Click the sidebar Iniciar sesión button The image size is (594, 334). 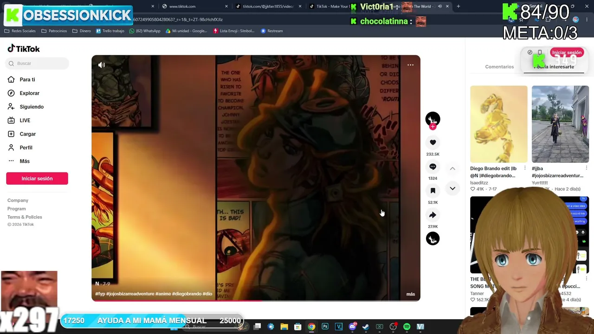pos(37,179)
